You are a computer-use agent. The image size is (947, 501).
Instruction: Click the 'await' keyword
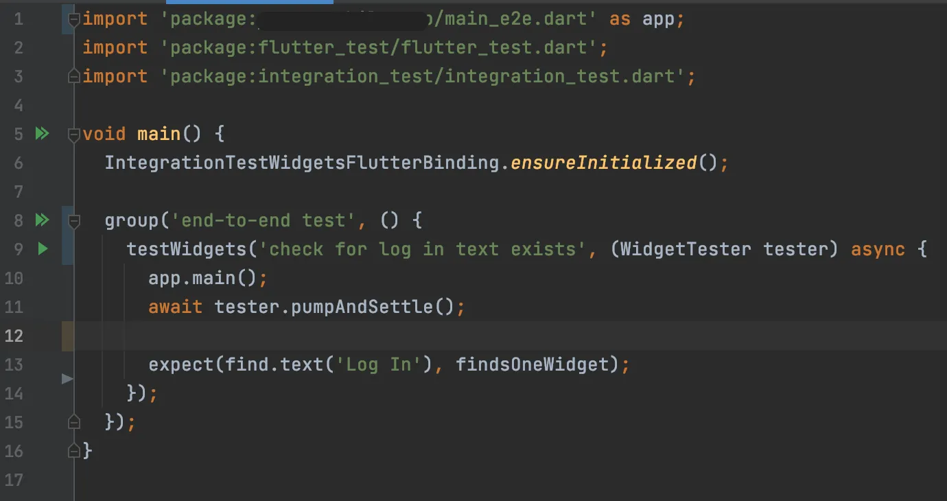coord(176,307)
